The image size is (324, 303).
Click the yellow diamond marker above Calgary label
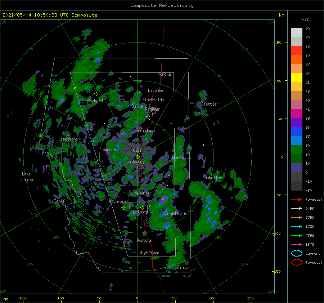point(142,208)
